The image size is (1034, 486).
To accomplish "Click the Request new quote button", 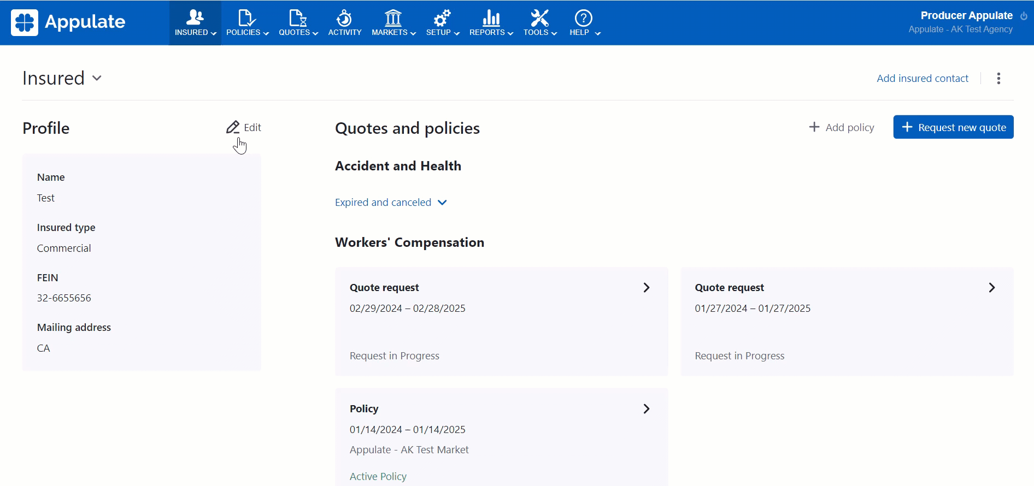I will tap(953, 127).
